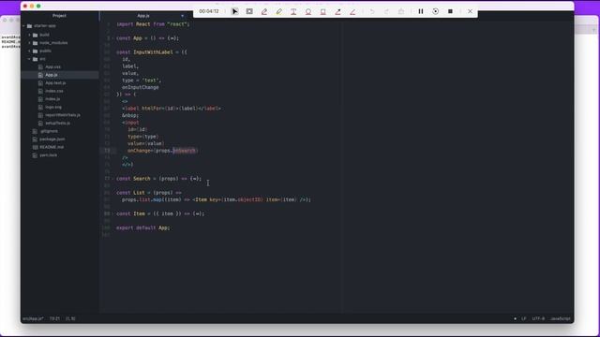Change UTF-8 encoding in status bar

538,318
